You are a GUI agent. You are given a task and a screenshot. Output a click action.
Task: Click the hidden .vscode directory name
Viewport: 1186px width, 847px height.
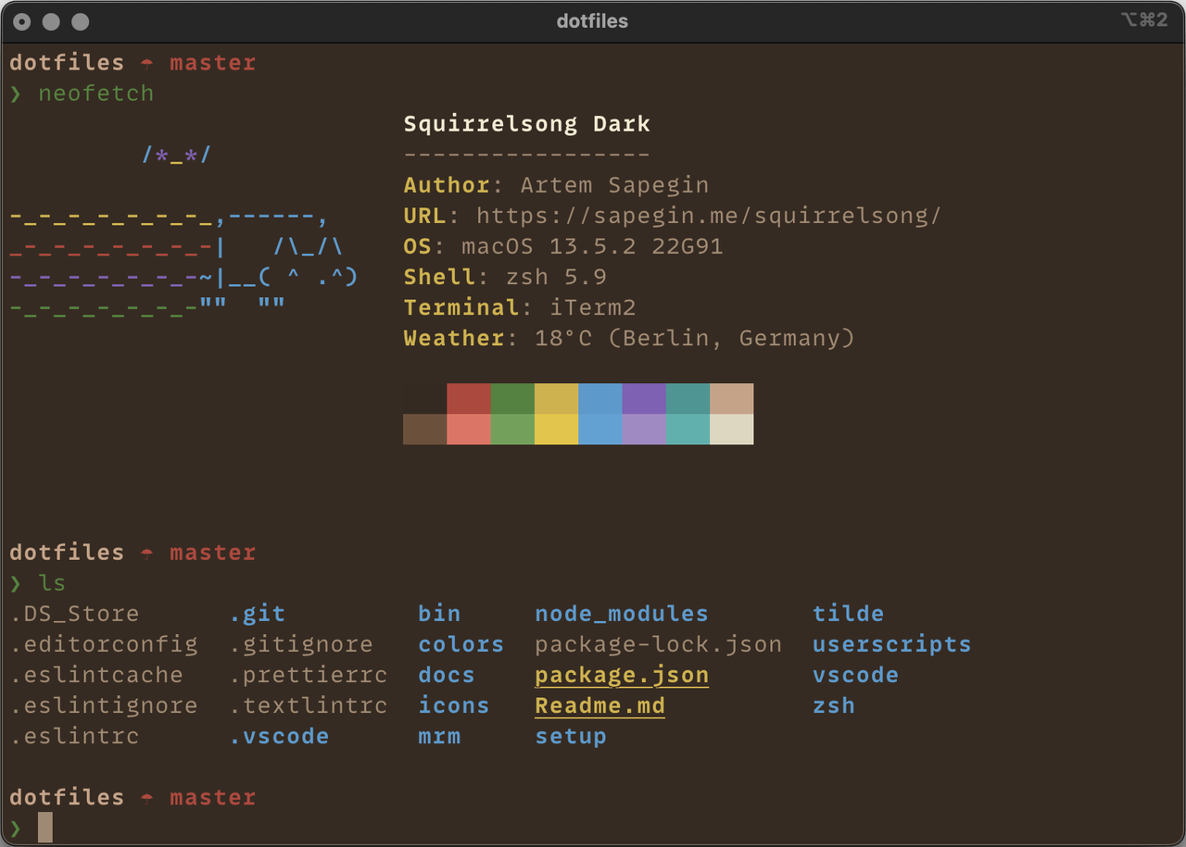tap(280, 736)
